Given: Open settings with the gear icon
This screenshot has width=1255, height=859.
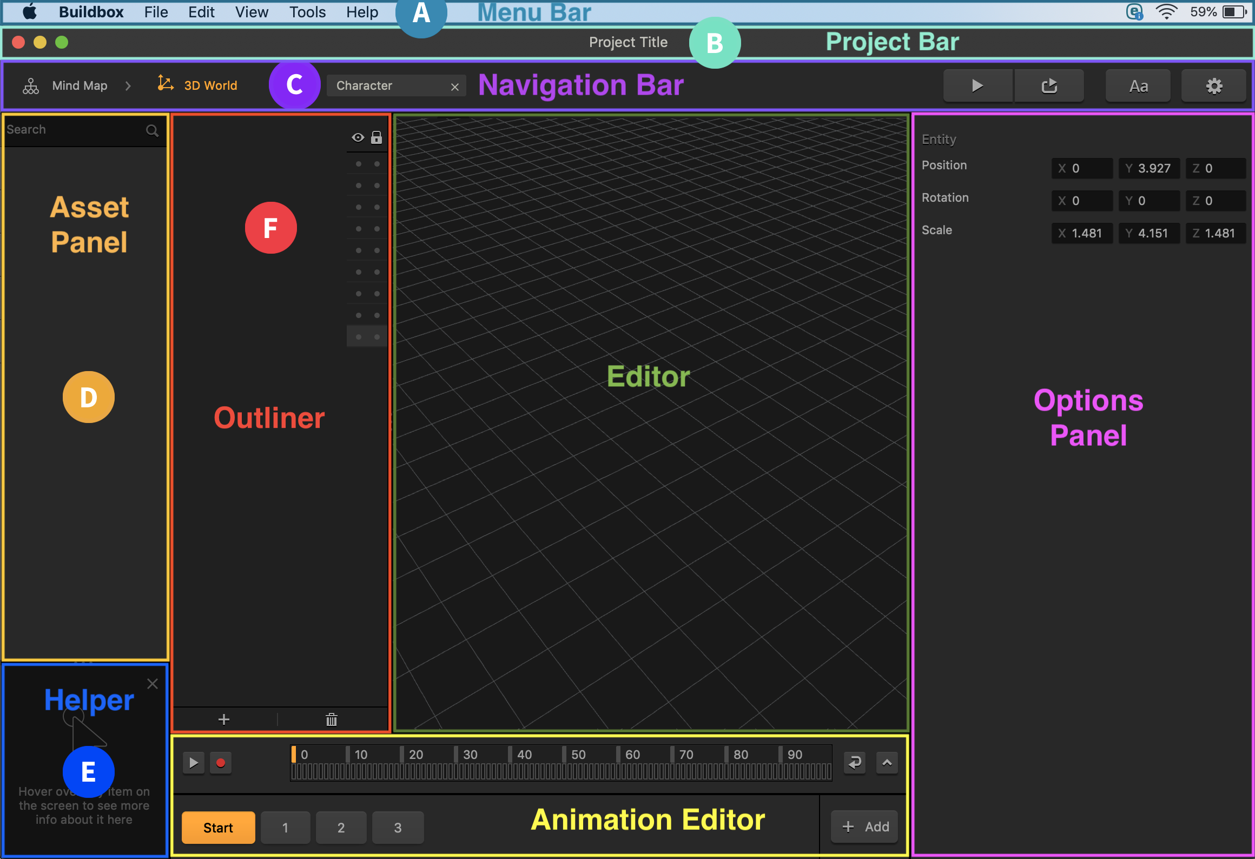Looking at the screenshot, I should tap(1214, 86).
